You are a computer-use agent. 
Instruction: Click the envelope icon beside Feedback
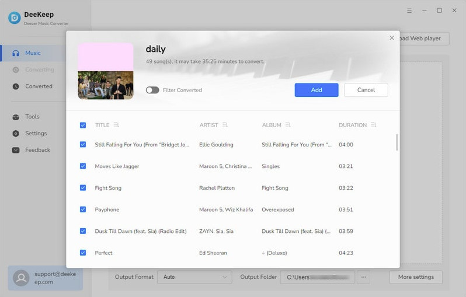[x=16, y=151]
